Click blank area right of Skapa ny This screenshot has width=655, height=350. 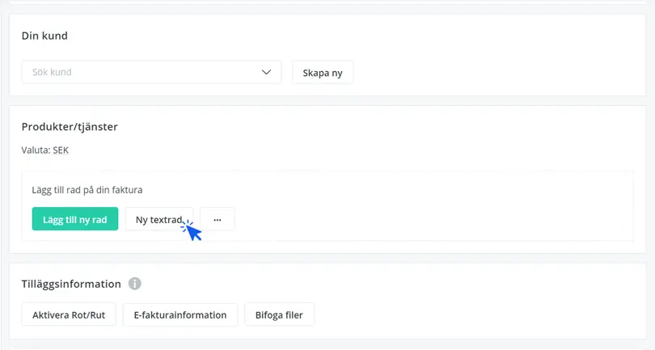point(497,72)
